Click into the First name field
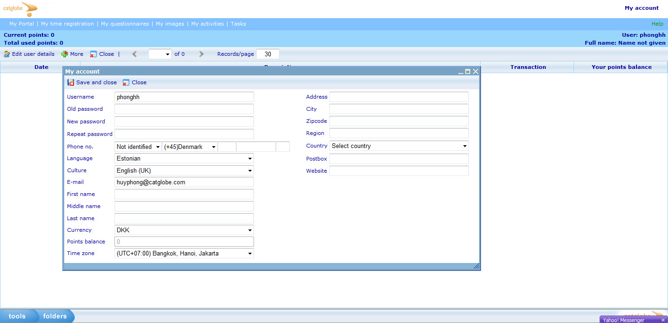 pos(184,194)
